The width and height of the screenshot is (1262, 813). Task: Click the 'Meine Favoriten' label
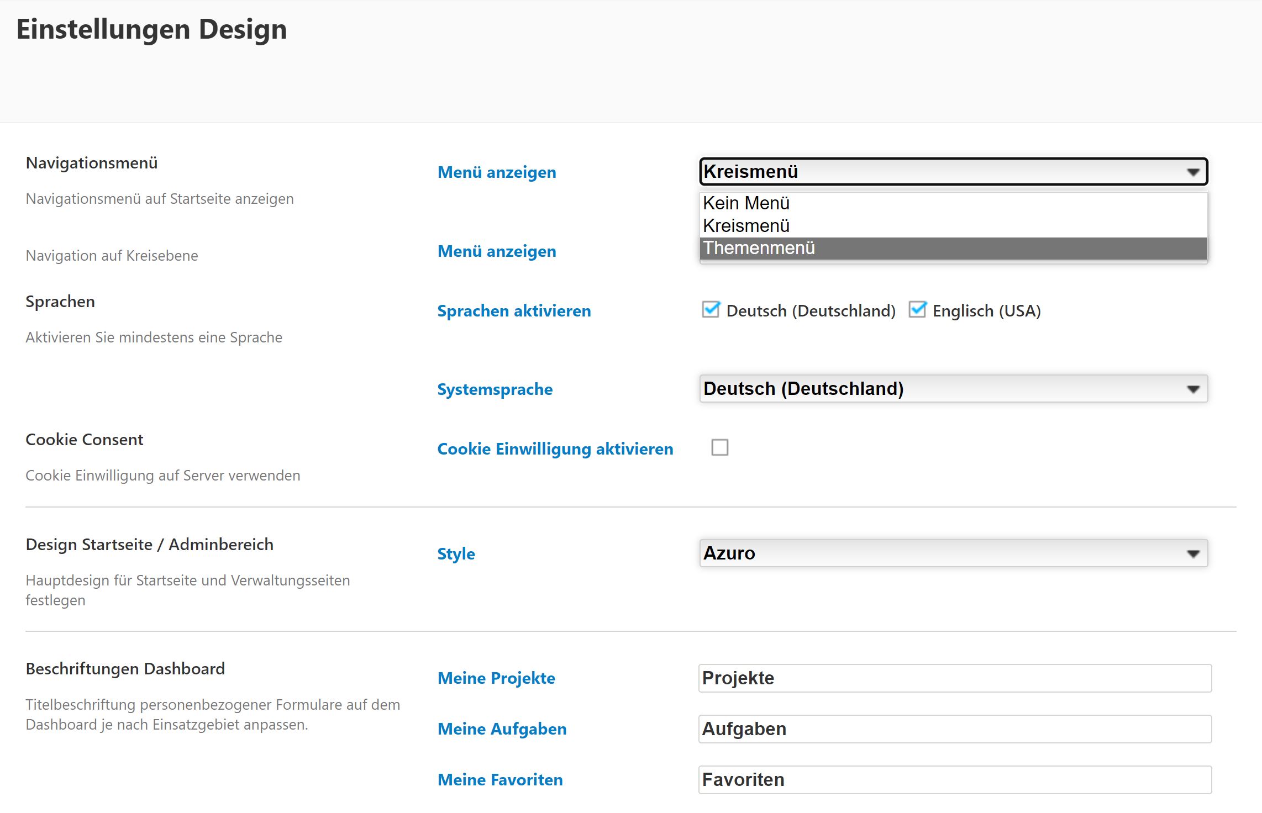(x=500, y=780)
